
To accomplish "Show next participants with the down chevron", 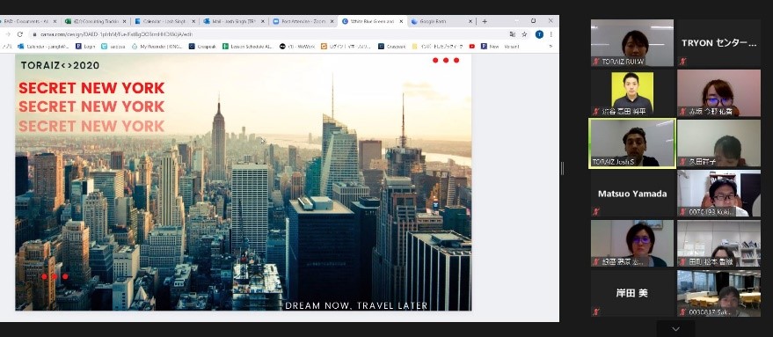I will (676, 329).
